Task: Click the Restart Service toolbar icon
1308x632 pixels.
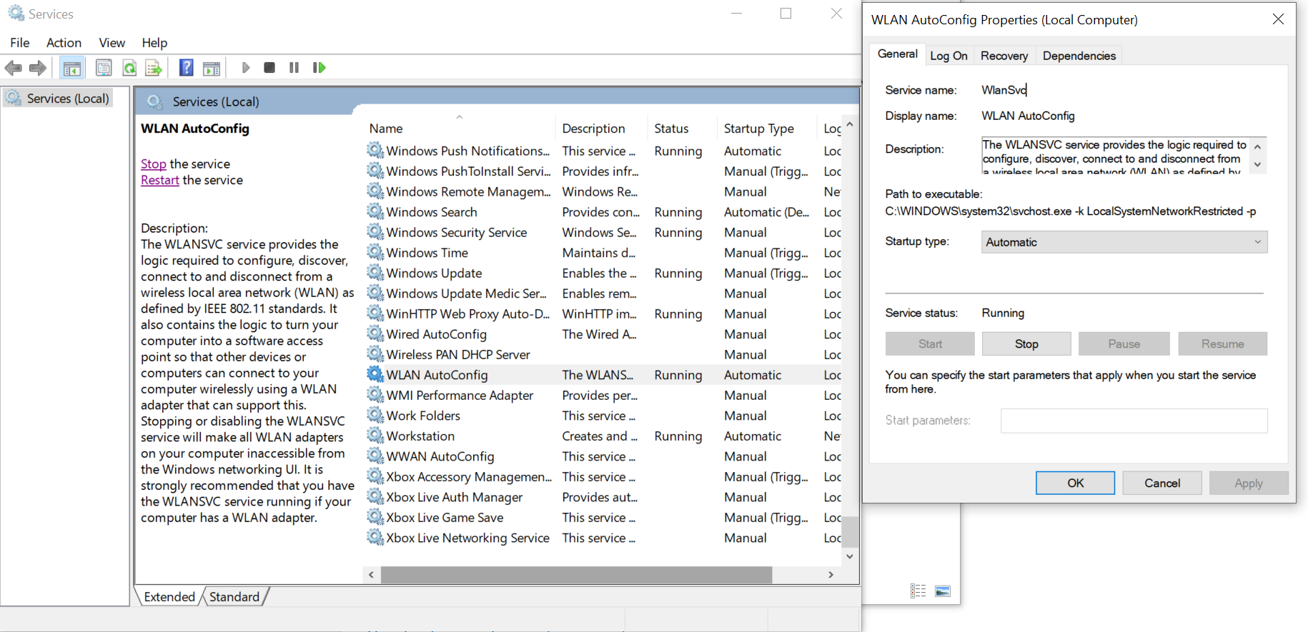Action: (319, 68)
